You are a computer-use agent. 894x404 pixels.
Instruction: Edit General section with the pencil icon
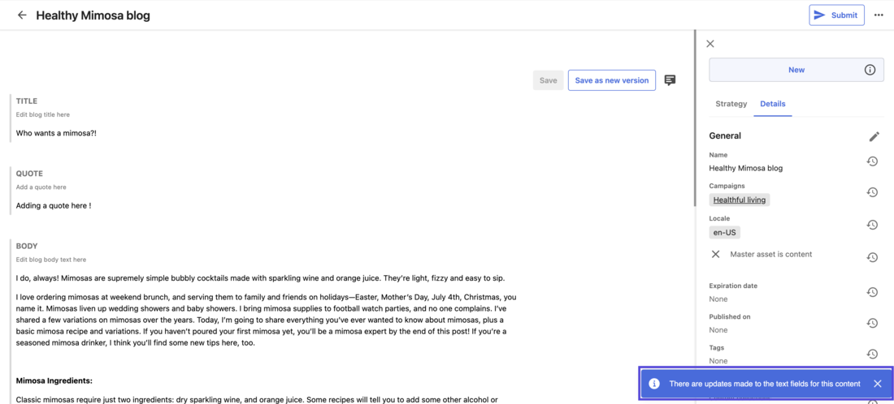point(874,136)
